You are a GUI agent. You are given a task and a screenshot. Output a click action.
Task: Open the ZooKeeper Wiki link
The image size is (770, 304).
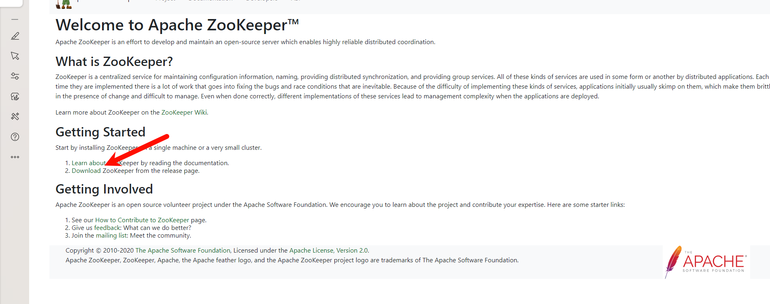point(184,113)
